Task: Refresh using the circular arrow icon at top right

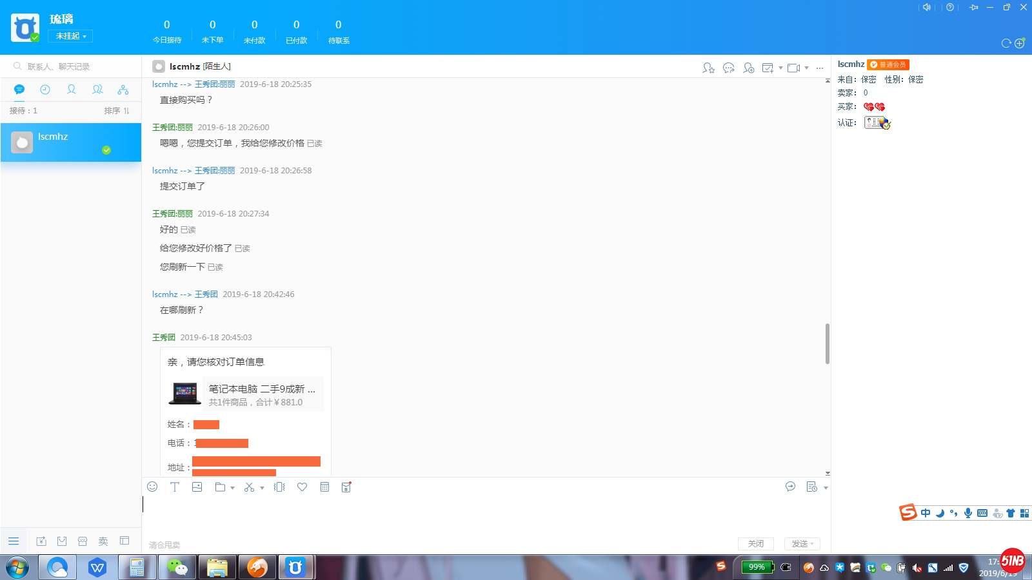Action: tap(1006, 43)
